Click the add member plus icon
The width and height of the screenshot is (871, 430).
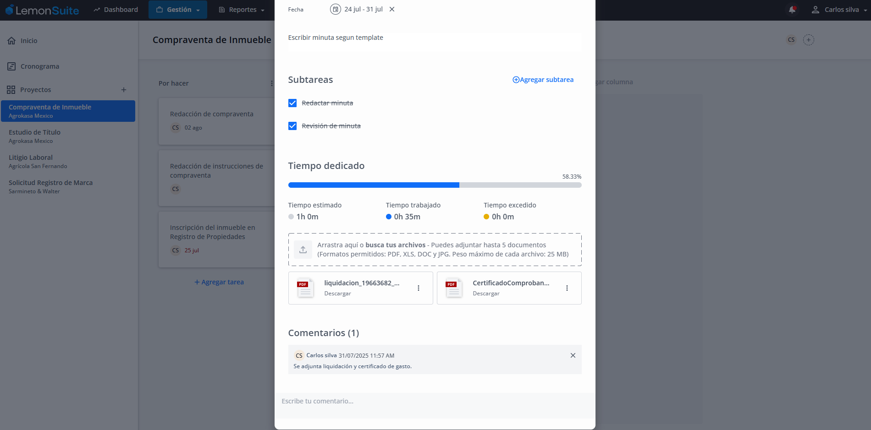(809, 40)
